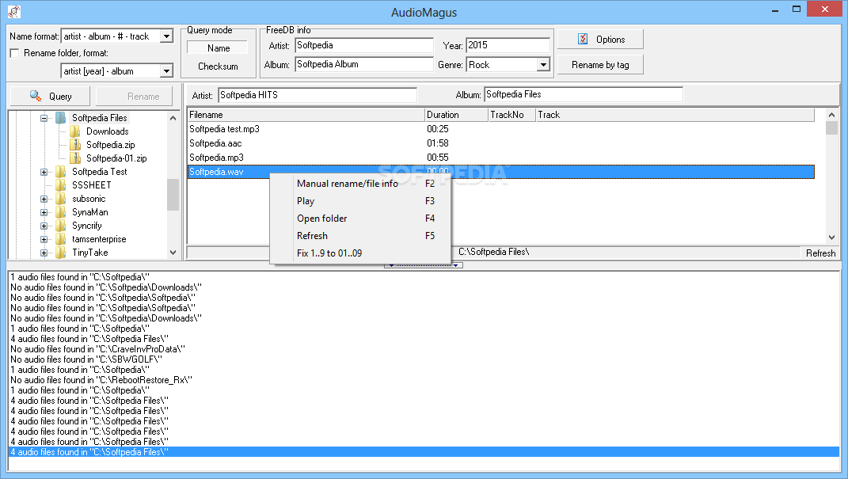The width and height of the screenshot is (848, 479).
Task: Click the Duration column header
Action: 456,115
